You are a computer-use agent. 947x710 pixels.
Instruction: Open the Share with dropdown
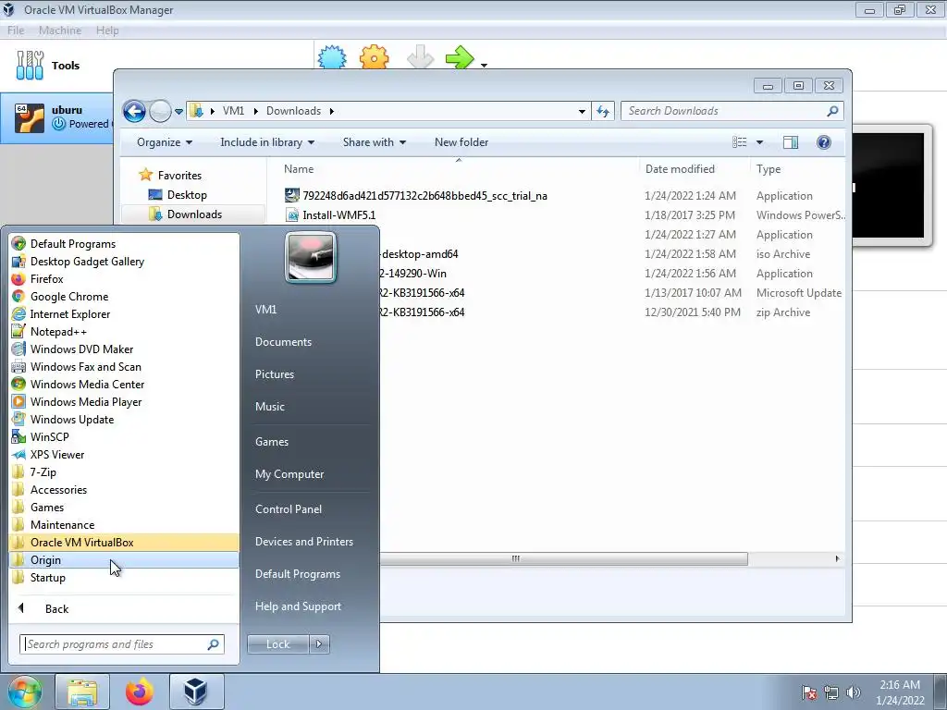pyautogui.click(x=374, y=142)
